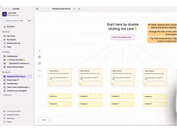This screenshot has width=177, height=132.
Task: Click the FAQs question mark icon
Action: [x=5, y=122]
